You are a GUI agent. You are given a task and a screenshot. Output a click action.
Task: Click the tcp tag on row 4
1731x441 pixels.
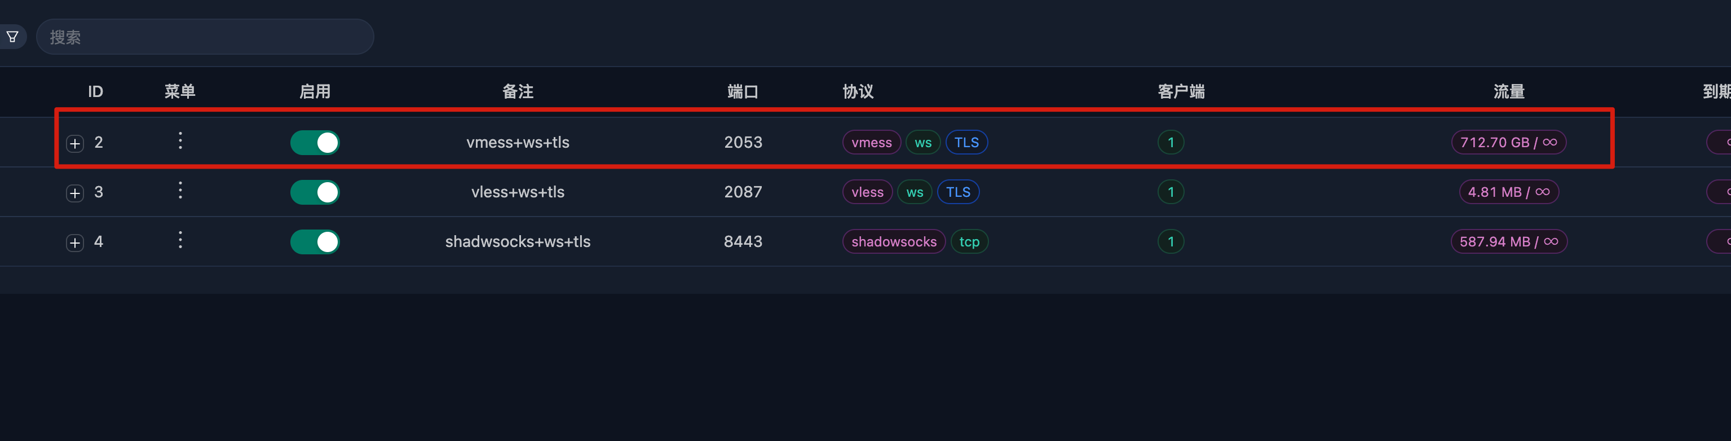(969, 242)
